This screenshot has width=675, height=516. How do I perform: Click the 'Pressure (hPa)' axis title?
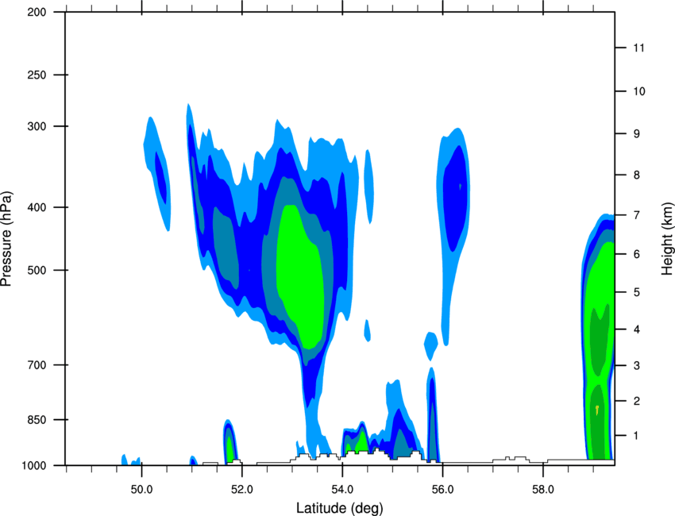(x=6, y=239)
